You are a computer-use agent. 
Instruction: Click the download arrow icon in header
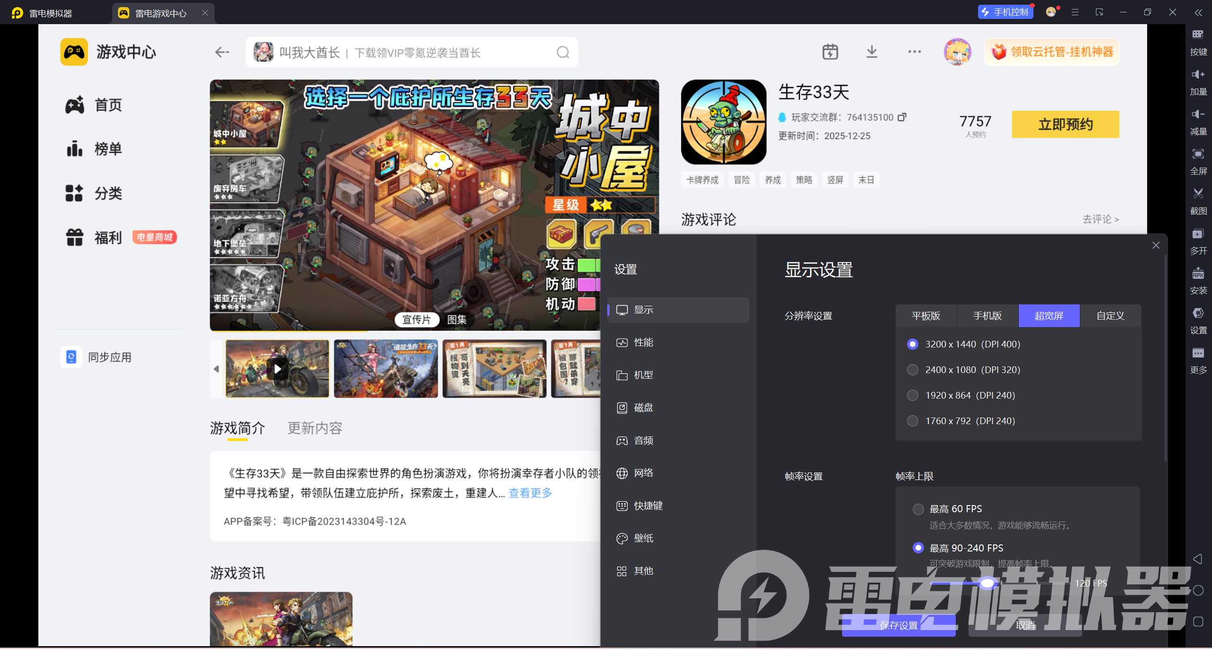pos(871,52)
